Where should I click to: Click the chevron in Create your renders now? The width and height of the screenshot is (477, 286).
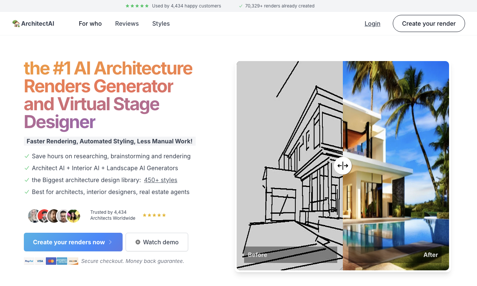pyautogui.click(x=110, y=242)
